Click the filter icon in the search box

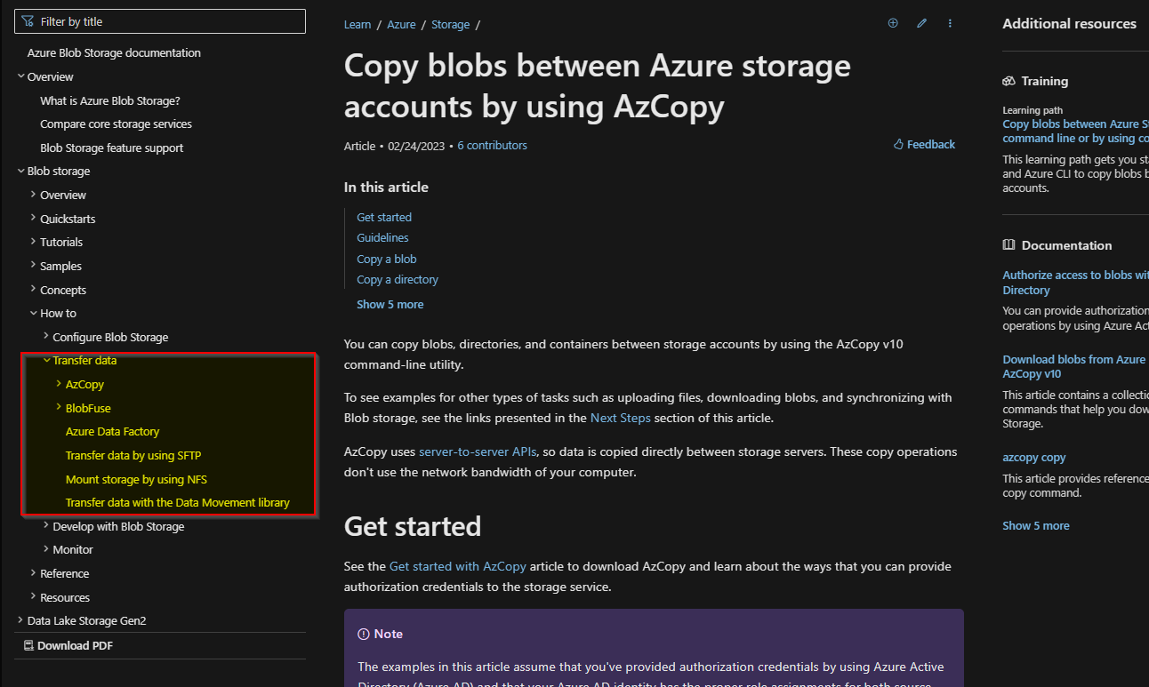28,21
